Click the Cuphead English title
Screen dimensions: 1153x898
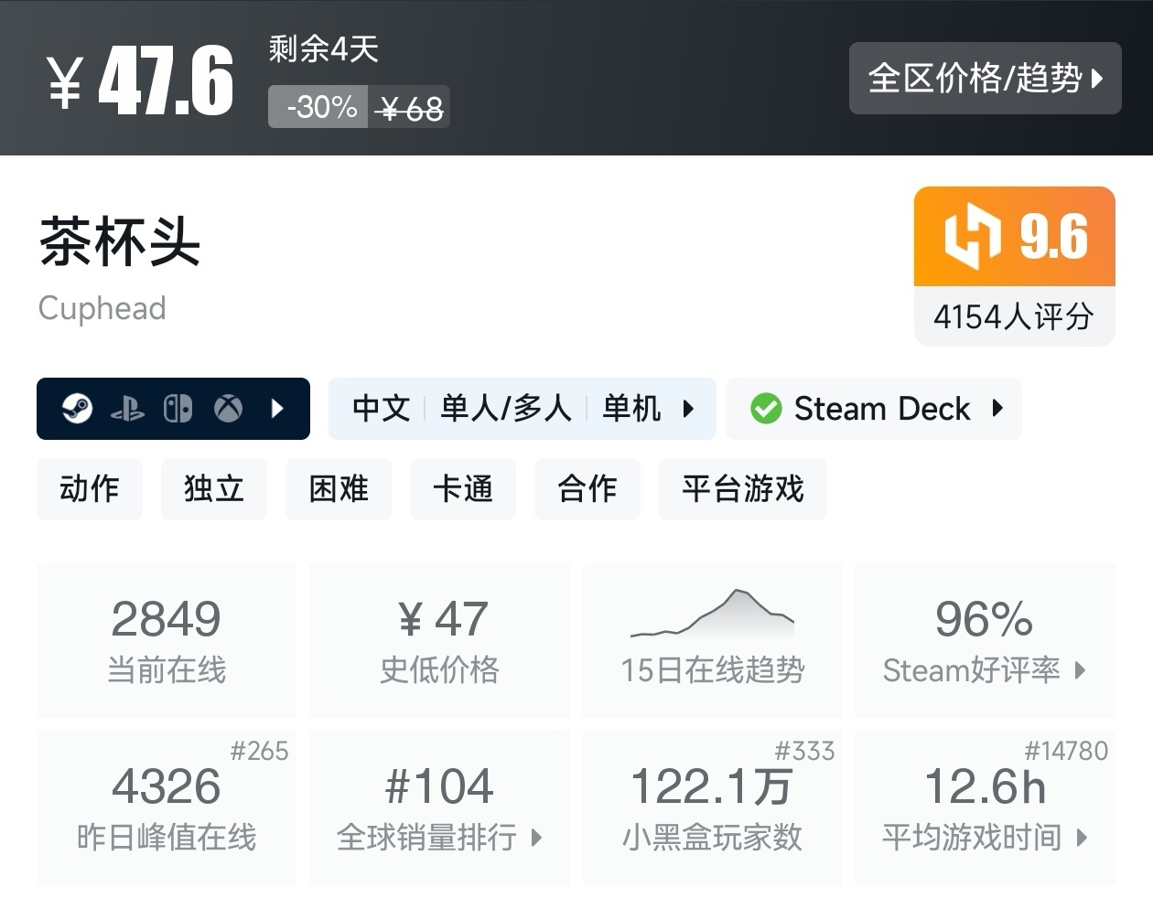(102, 308)
